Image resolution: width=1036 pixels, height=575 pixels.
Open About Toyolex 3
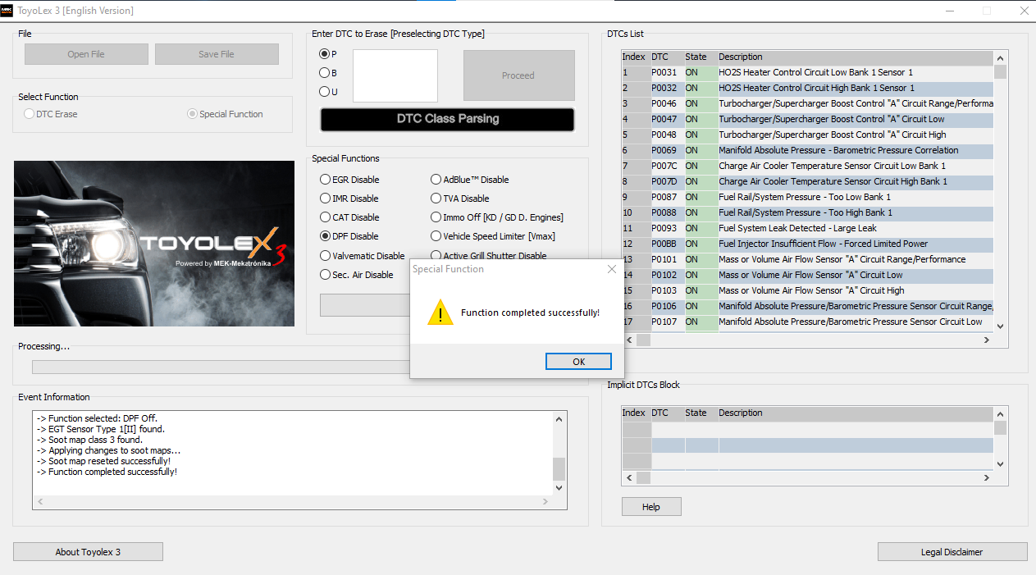(88, 552)
